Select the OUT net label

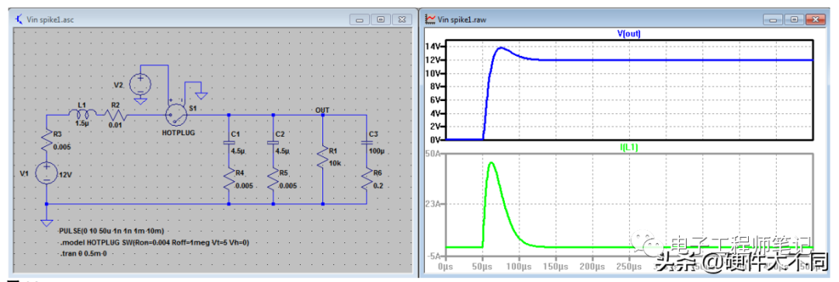point(322,110)
